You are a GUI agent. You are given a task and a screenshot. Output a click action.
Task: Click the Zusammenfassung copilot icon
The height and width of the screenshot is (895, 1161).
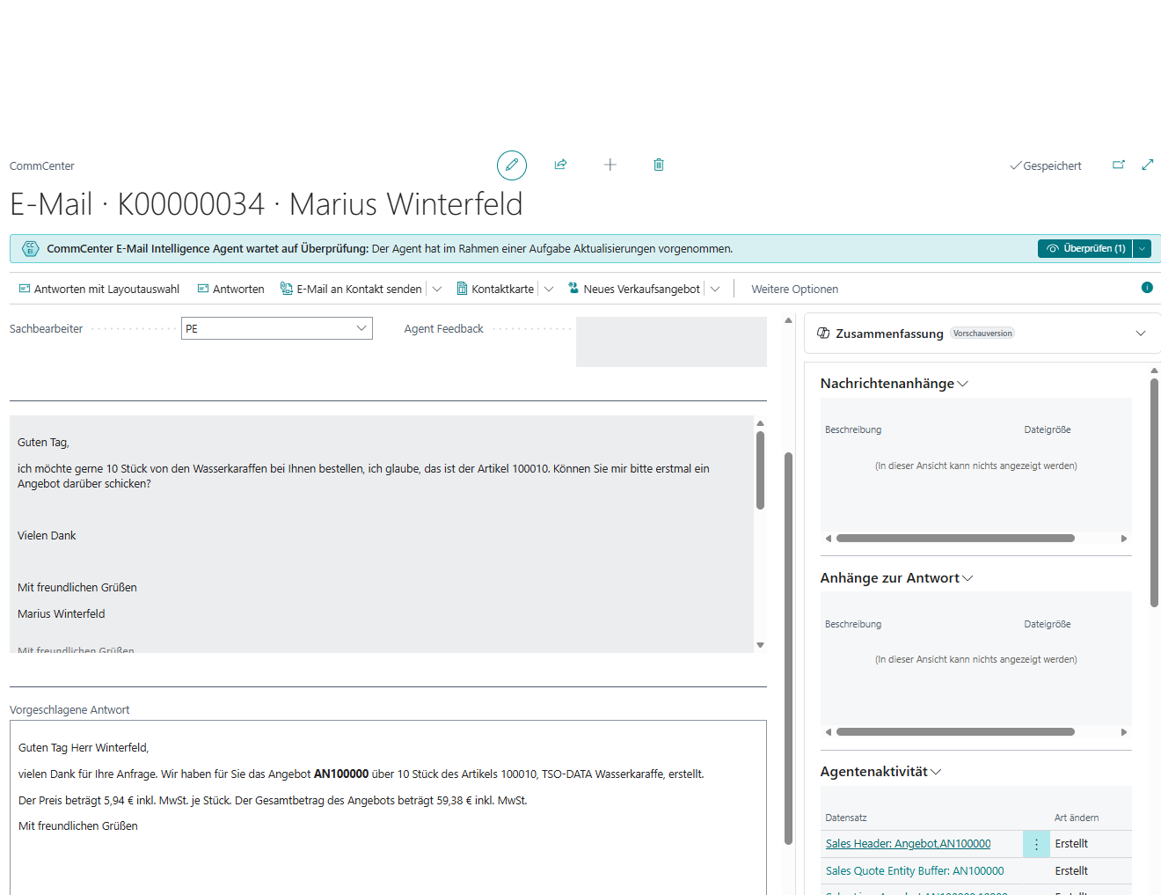(824, 334)
